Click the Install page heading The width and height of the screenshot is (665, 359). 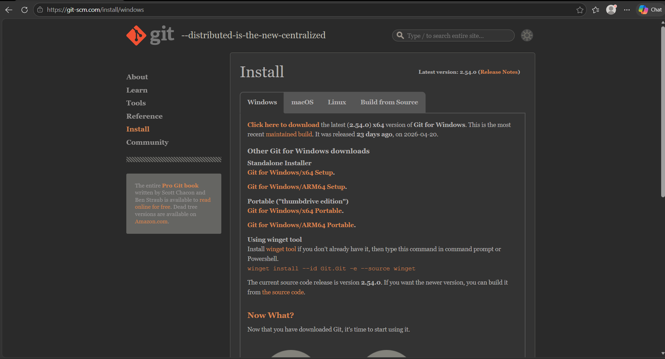click(262, 72)
